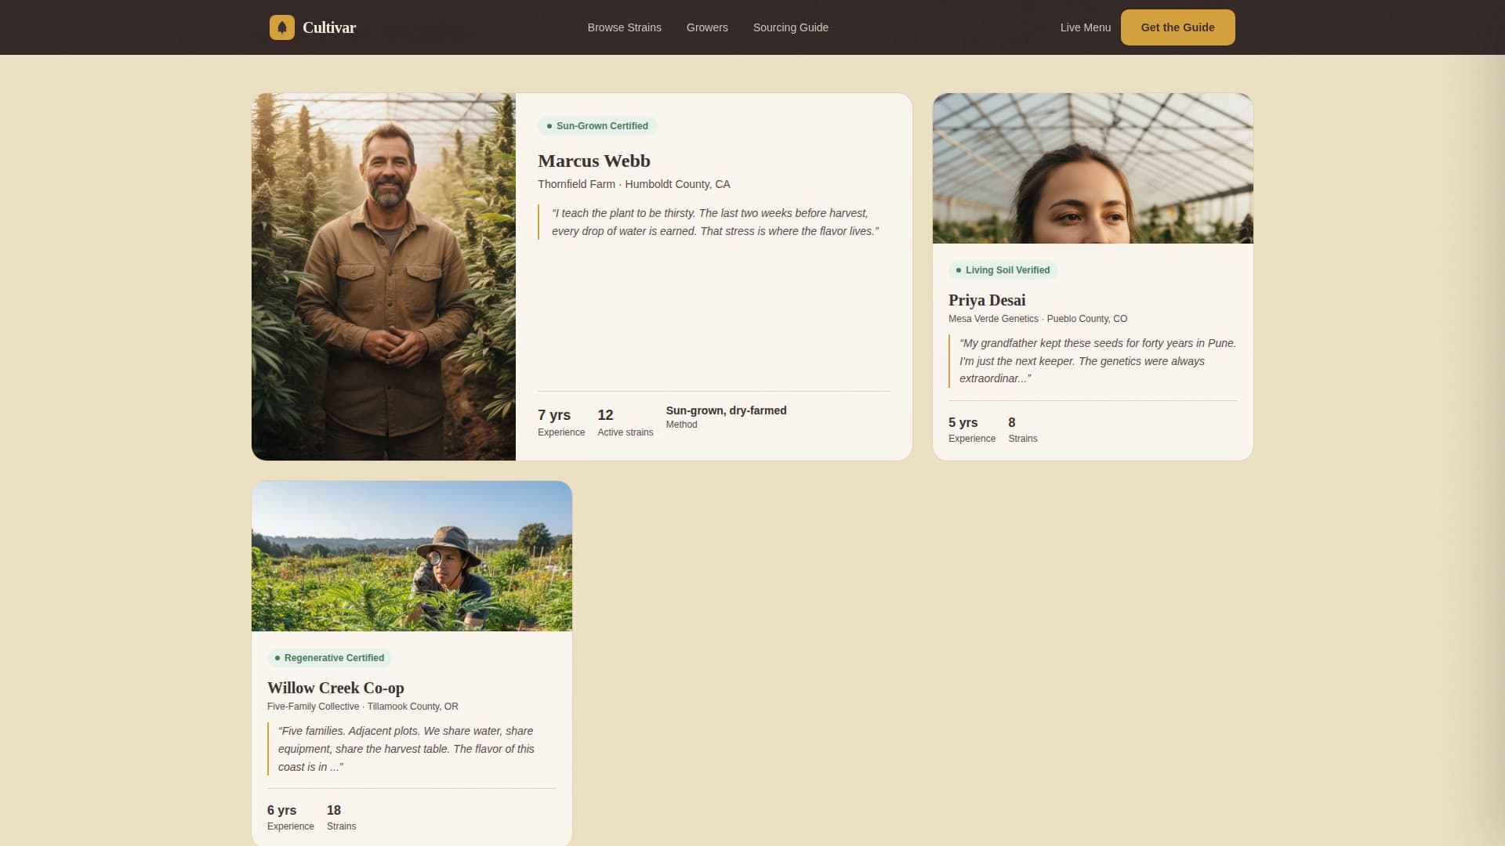Screen dimensions: 1505x846
Task: Go to Growers nav item
Action: pyautogui.click(x=707, y=27)
